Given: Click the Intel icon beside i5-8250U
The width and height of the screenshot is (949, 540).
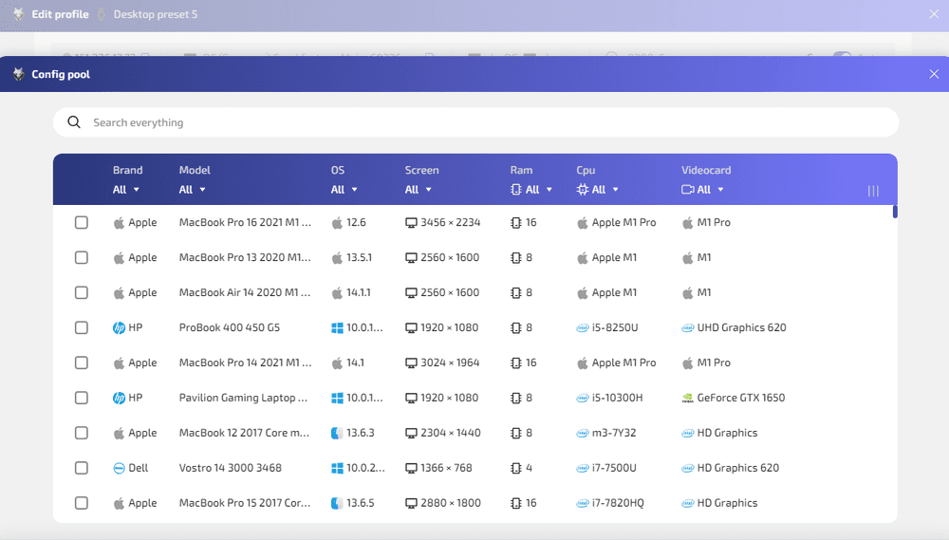Looking at the screenshot, I should (583, 328).
